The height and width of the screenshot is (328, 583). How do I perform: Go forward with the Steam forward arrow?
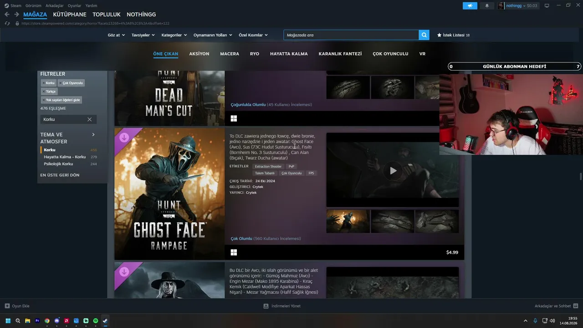tap(16, 15)
